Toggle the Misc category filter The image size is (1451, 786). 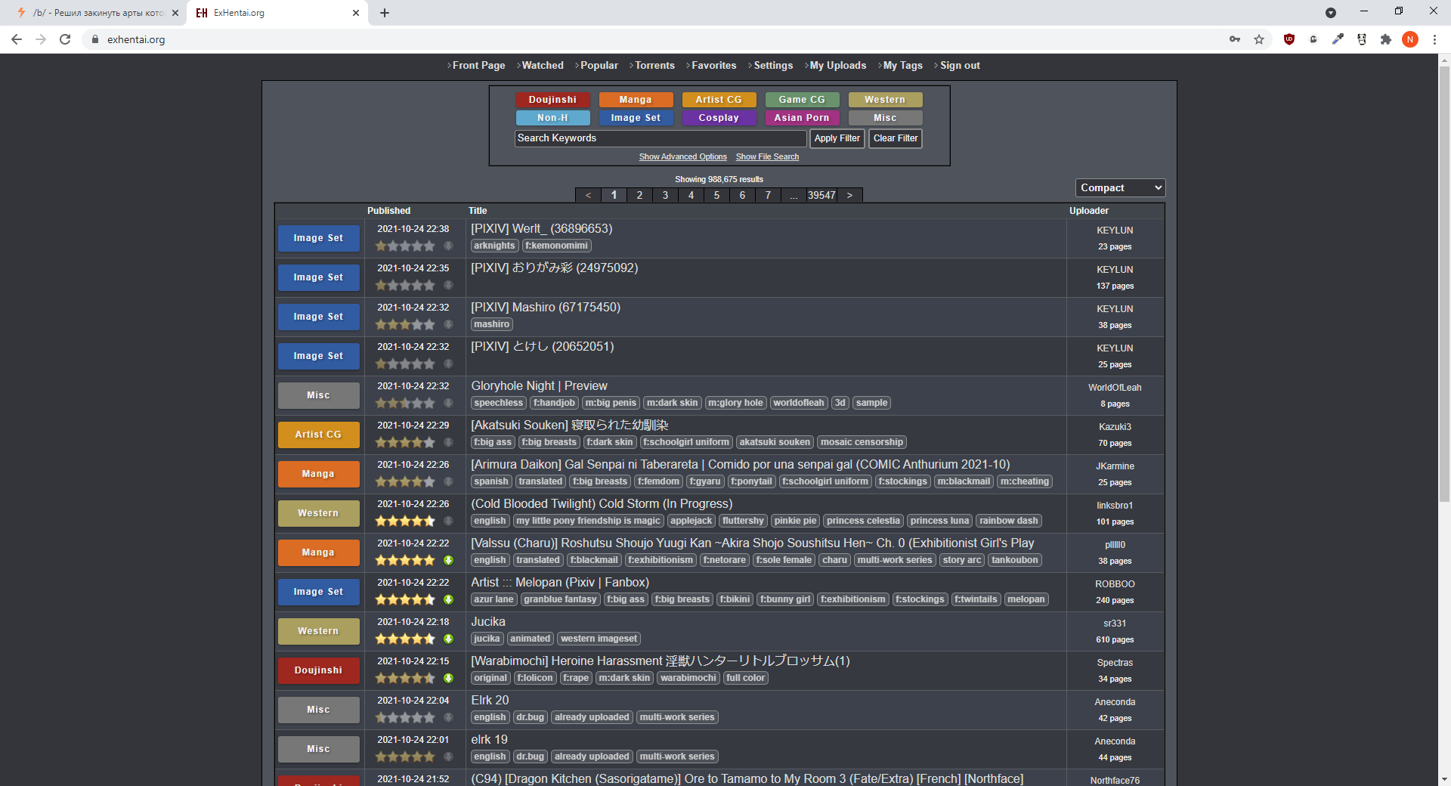[x=885, y=118]
